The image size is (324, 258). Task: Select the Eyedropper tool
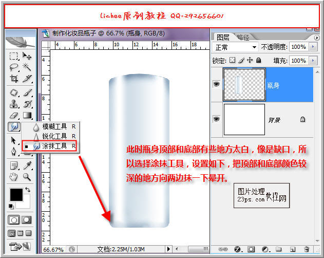click(x=28, y=165)
